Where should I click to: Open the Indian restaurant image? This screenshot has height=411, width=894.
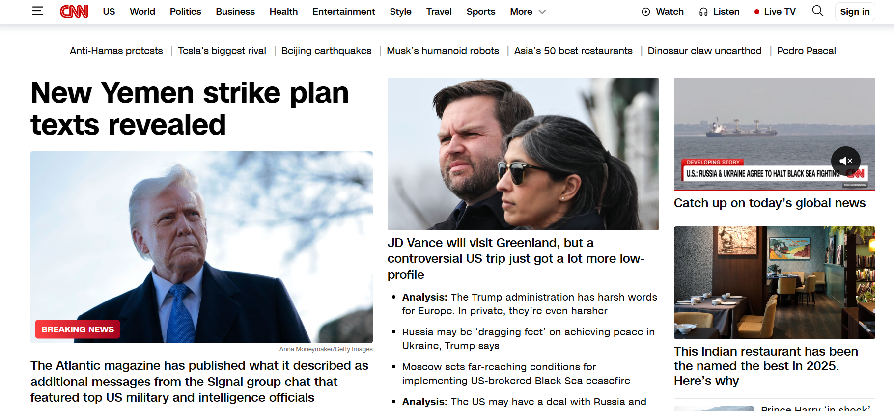tap(775, 283)
